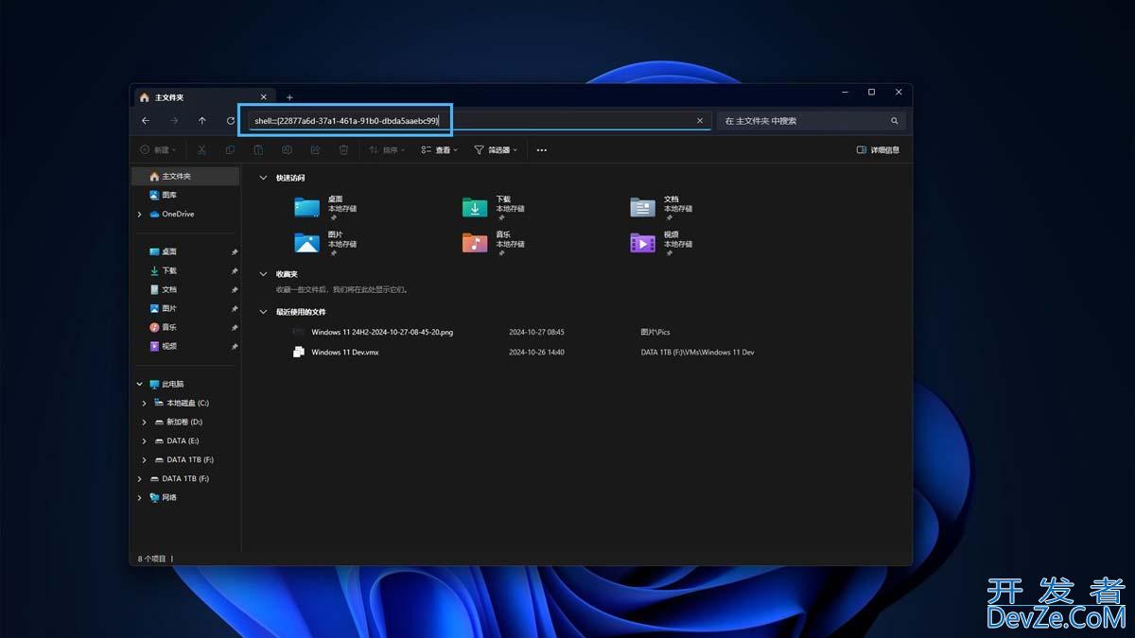Refresh the current folder view

tap(231, 121)
